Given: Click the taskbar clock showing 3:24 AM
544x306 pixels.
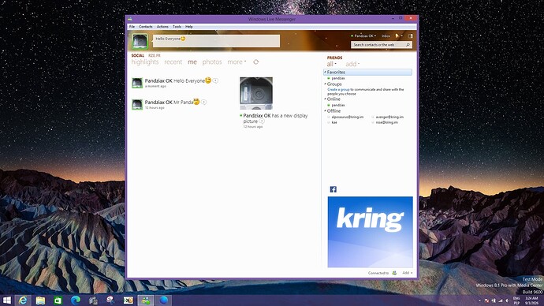Looking at the screenshot, I should coord(531,300).
